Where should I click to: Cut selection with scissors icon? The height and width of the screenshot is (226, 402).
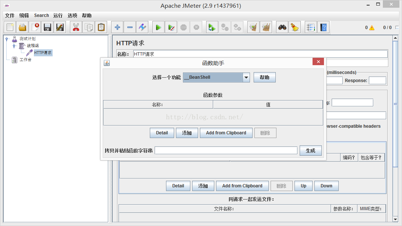pyautogui.click(x=76, y=27)
